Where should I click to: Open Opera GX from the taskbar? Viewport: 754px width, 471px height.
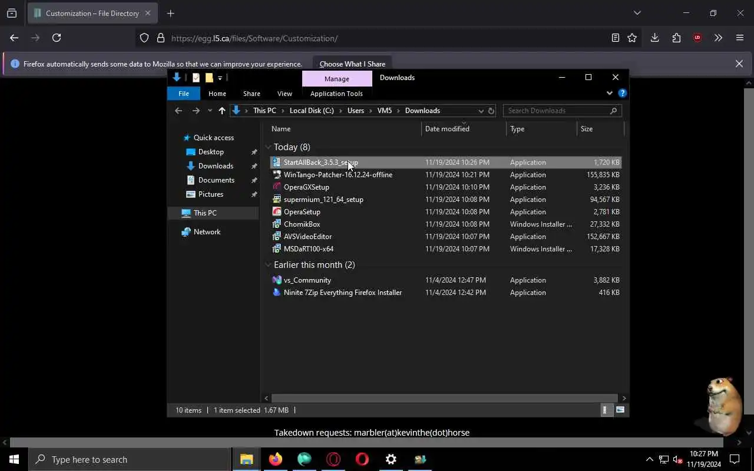[333, 459]
